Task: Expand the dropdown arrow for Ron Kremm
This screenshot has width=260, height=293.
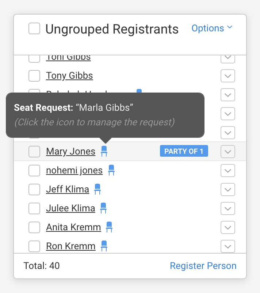Action: pos(228,246)
